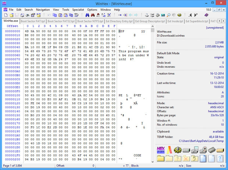Create a new file with the blank page icon
This screenshot has width=228, height=170.
point(6,15)
